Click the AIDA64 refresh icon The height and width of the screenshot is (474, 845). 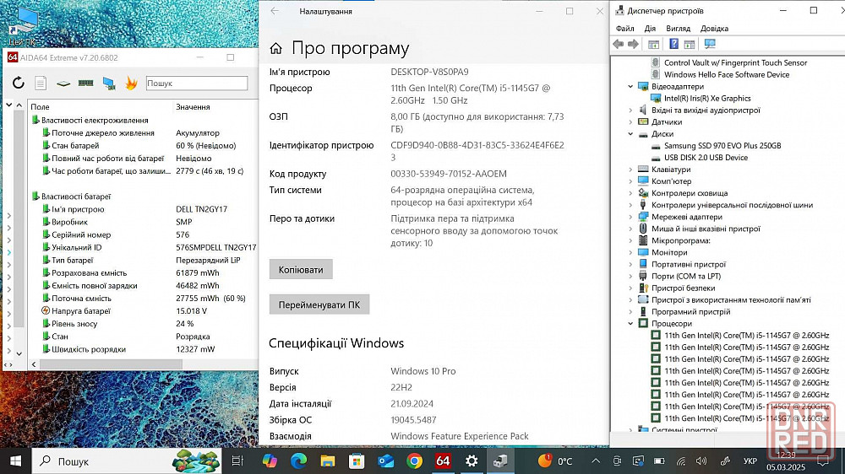19,83
